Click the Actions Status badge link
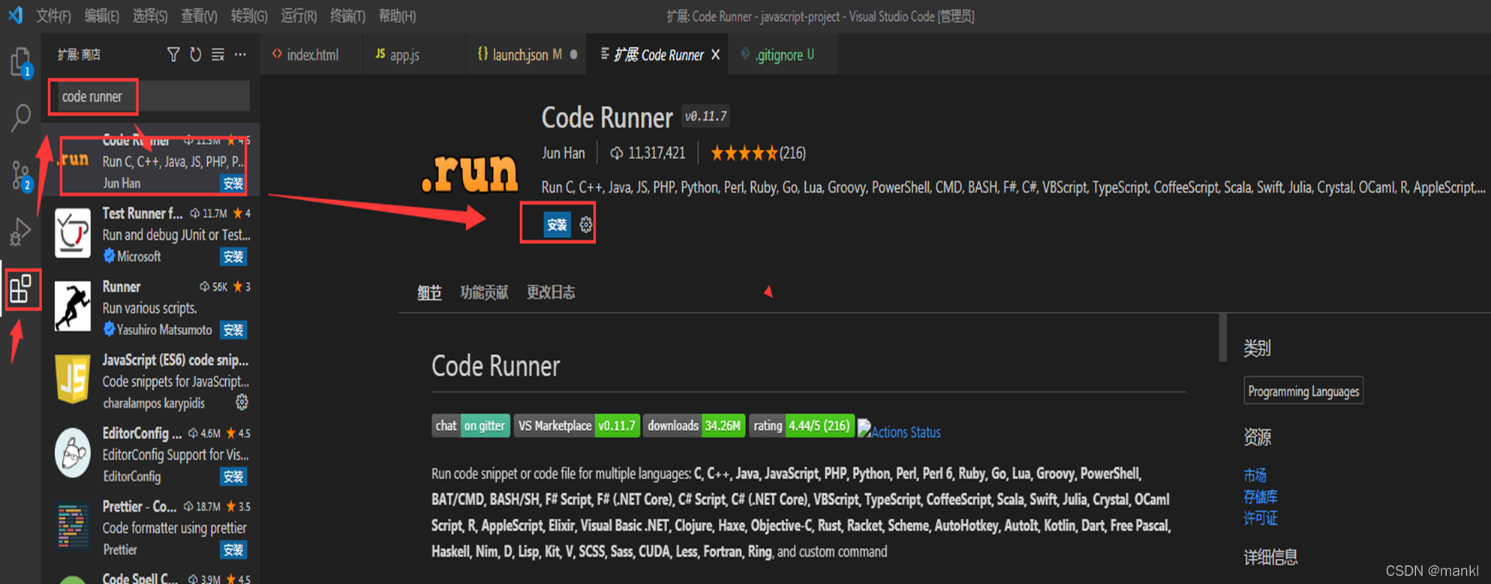 click(899, 432)
